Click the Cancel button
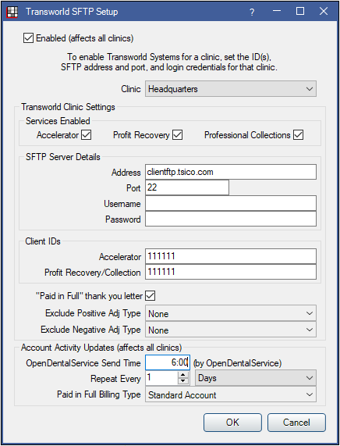Screen dimensions: 340x446 tap(296, 423)
